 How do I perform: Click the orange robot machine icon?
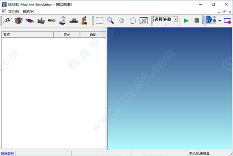pos(84,21)
